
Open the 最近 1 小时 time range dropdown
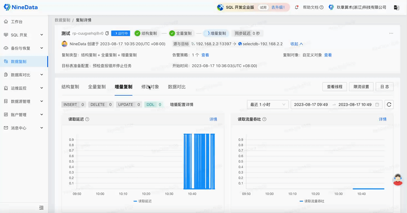click(268, 105)
